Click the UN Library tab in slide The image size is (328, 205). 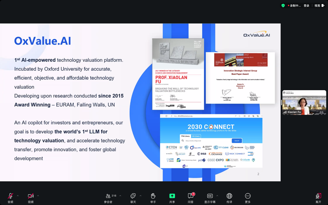196,136
